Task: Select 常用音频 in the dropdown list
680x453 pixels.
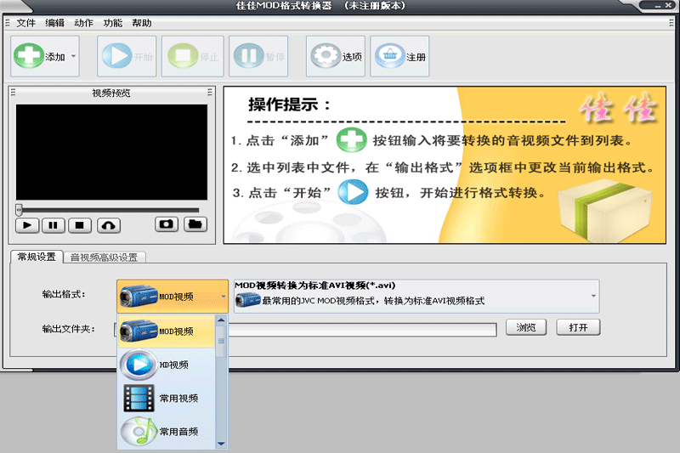Action: [x=167, y=431]
